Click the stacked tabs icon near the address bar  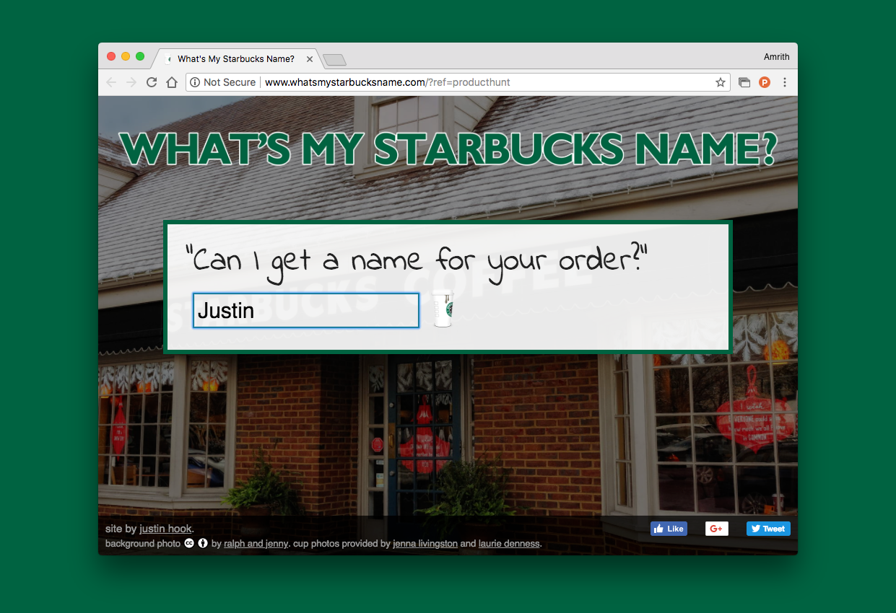pyautogui.click(x=744, y=82)
